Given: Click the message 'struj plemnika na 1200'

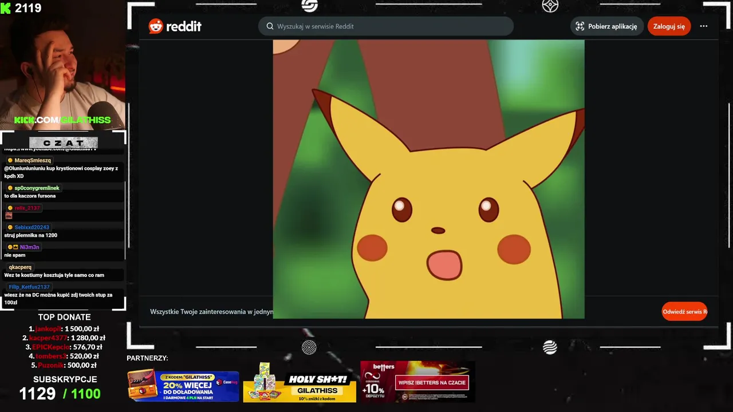Looking at the screenshot, I should [30, 236].
